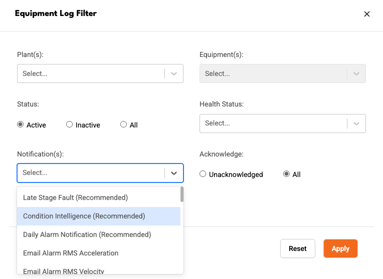Click the Reset button
This screenshot has width=383, height=279.
tap(297, 248)
